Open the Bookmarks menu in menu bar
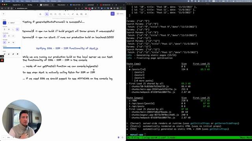This screenshot has width=252, height=141. pos(35,1)
